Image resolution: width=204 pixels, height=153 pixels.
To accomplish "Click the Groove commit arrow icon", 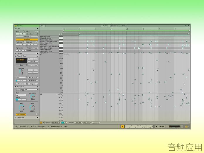I will (x=37, y=48).
